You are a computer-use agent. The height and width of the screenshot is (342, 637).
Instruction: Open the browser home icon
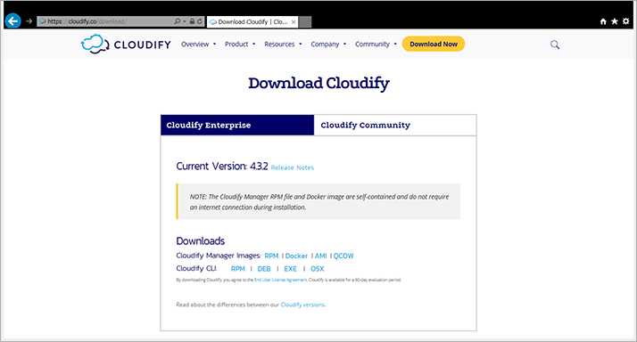click(x=603, y=21)
